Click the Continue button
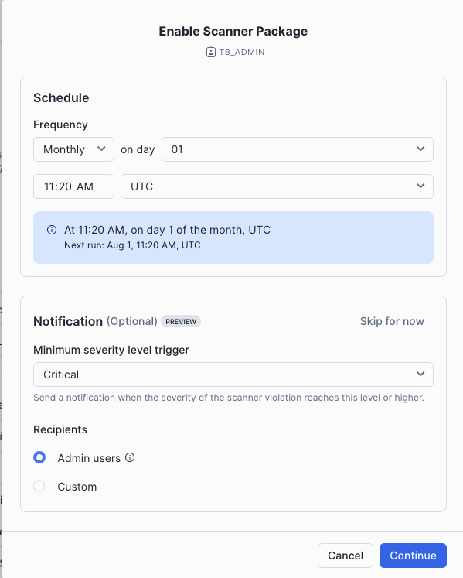 click(x=413, y=556)
